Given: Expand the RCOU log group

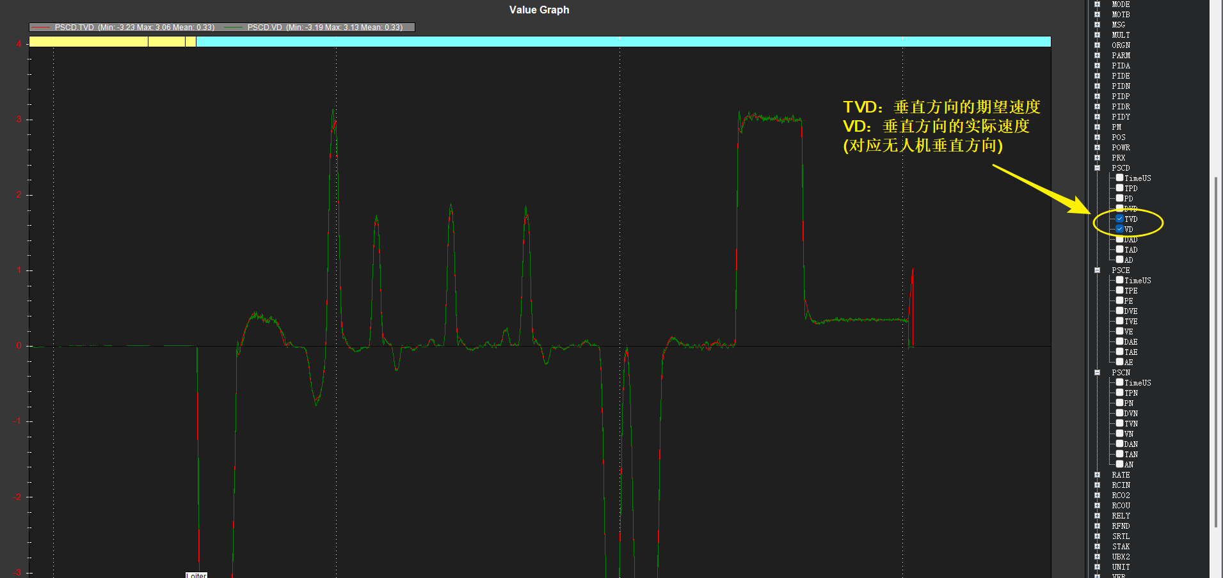Looking at the screenshot, I should pos(1097,506).
